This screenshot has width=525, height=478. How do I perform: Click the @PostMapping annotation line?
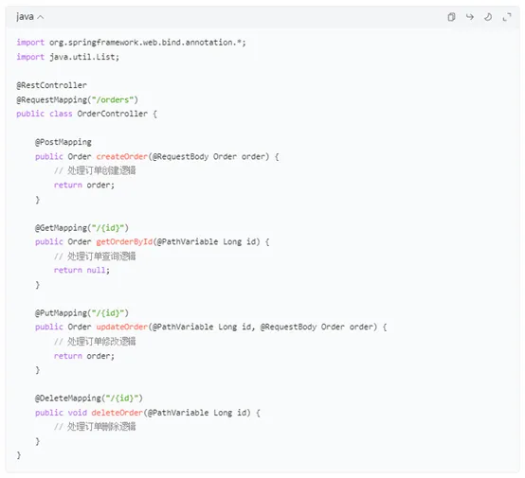(63, 142)
